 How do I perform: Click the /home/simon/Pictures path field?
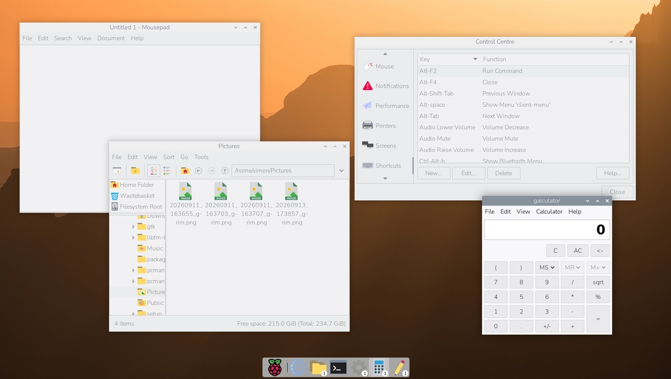[x=283, y=170]
